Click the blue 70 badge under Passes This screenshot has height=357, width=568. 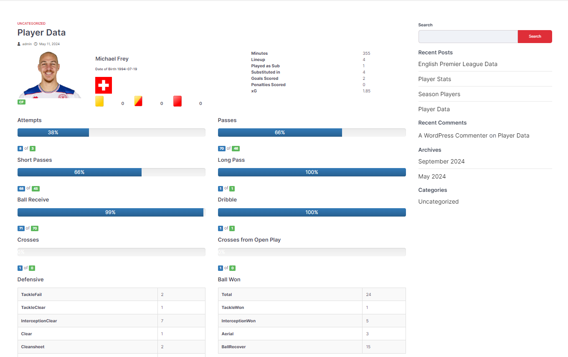pyautogui.click(x=222, y=148)
